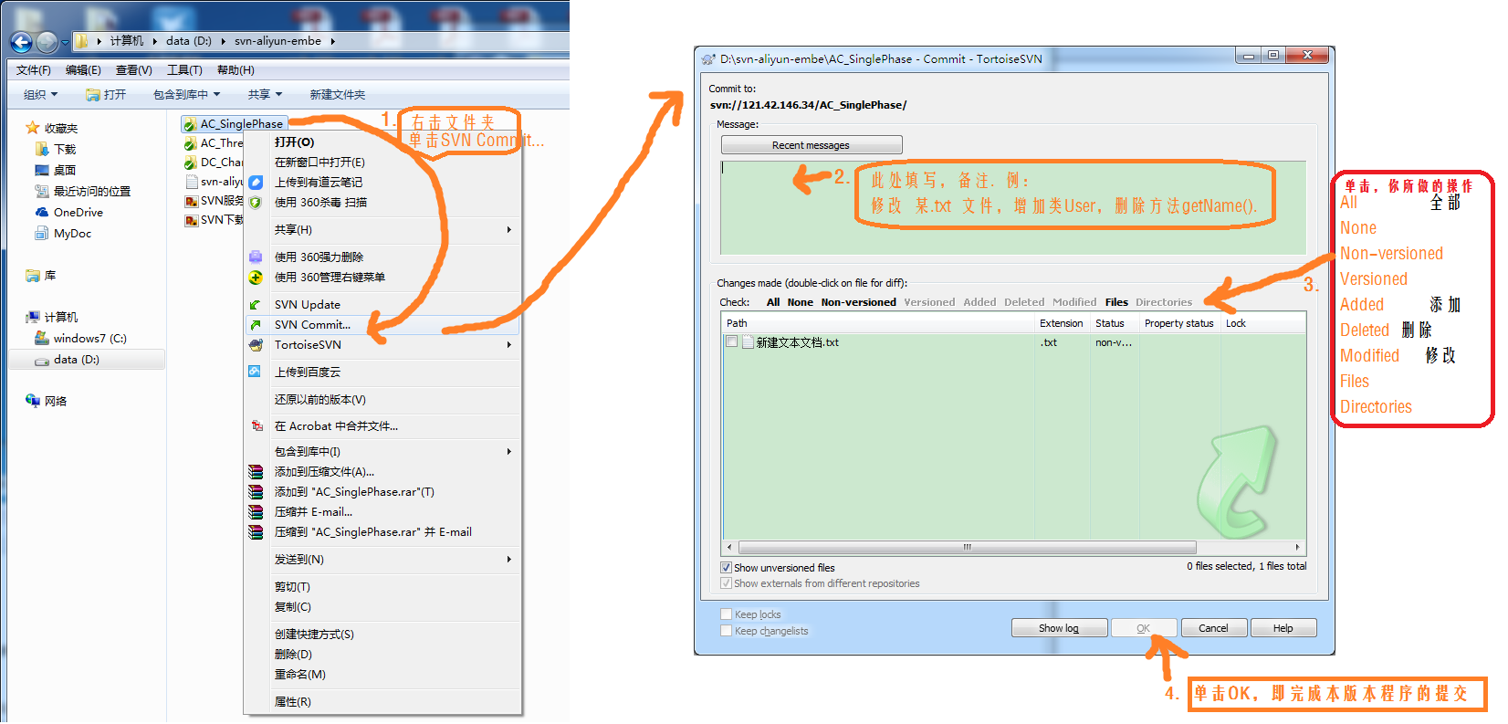Click the Baidu cloud upload icon
Image resolution: width=1508 pixels, height=724 pixels.
[x=256, y=372]
